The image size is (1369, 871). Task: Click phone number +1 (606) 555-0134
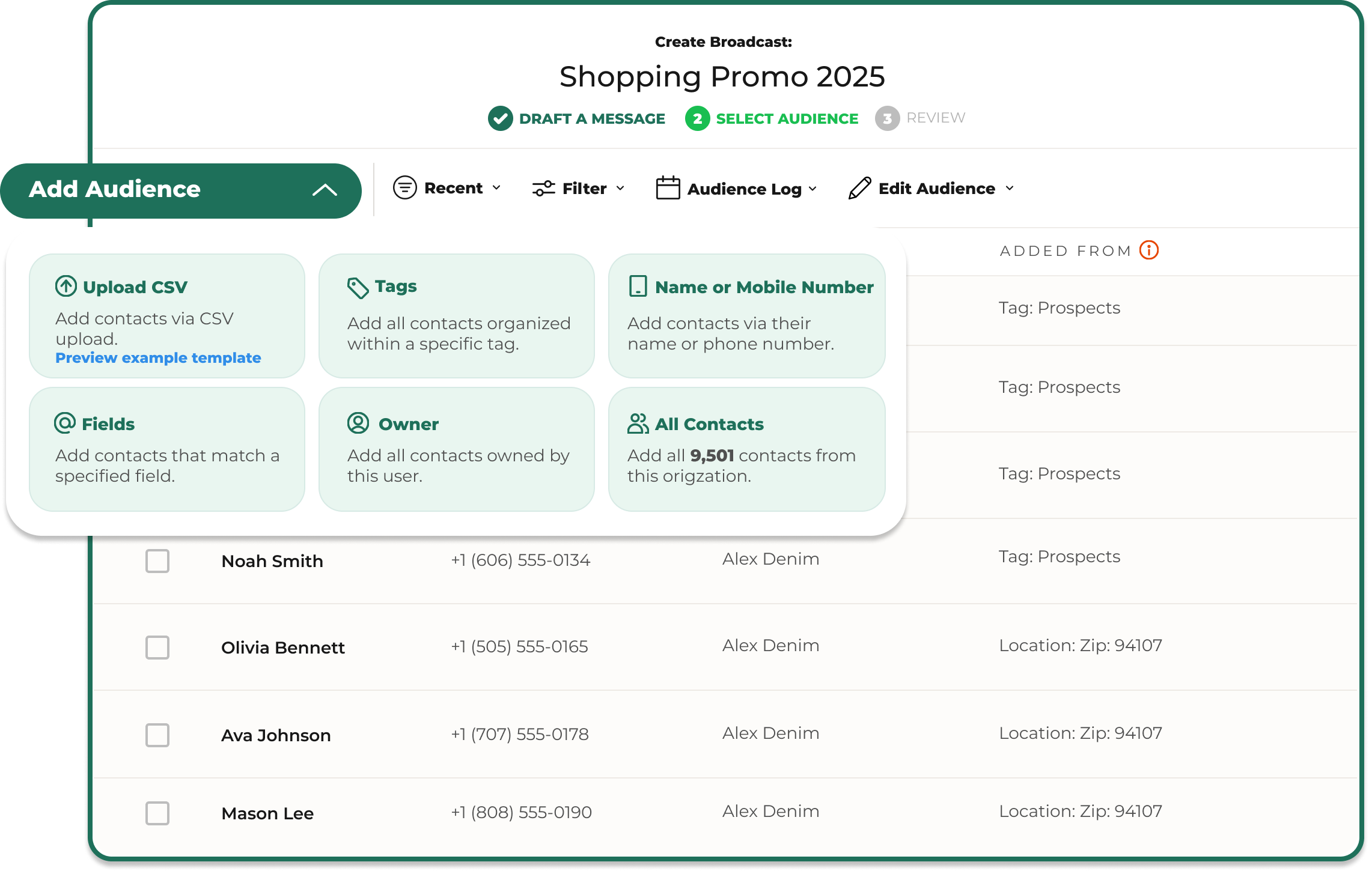click(520, 560)
